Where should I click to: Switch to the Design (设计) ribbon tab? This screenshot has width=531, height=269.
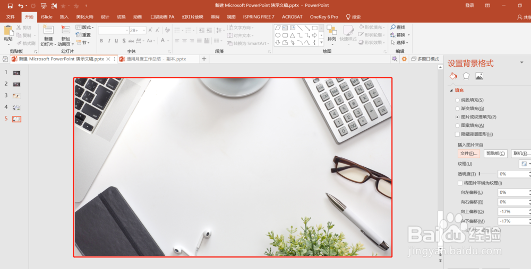[105, 17]
